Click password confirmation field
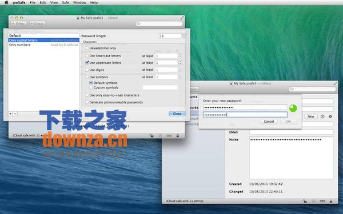343x214 pixels. coord(245,115)
